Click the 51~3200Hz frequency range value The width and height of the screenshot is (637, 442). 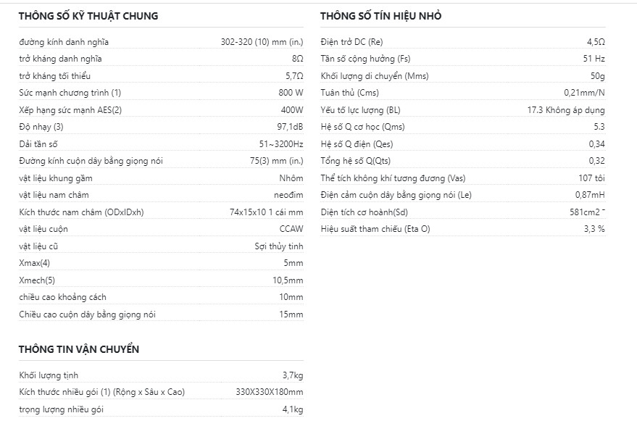(x=281, y=143)
